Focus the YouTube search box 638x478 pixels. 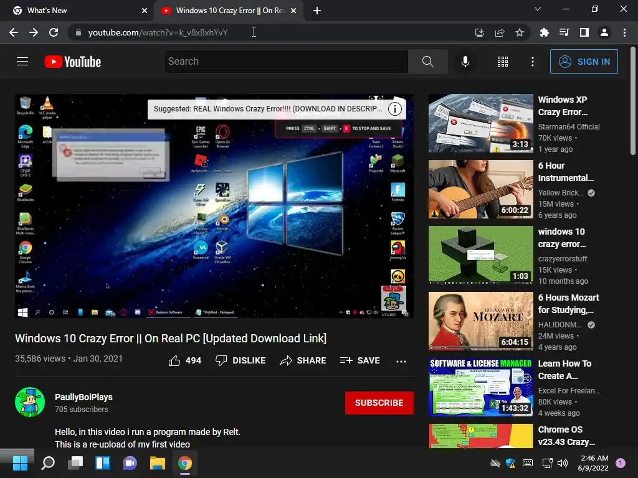point(286,62)
